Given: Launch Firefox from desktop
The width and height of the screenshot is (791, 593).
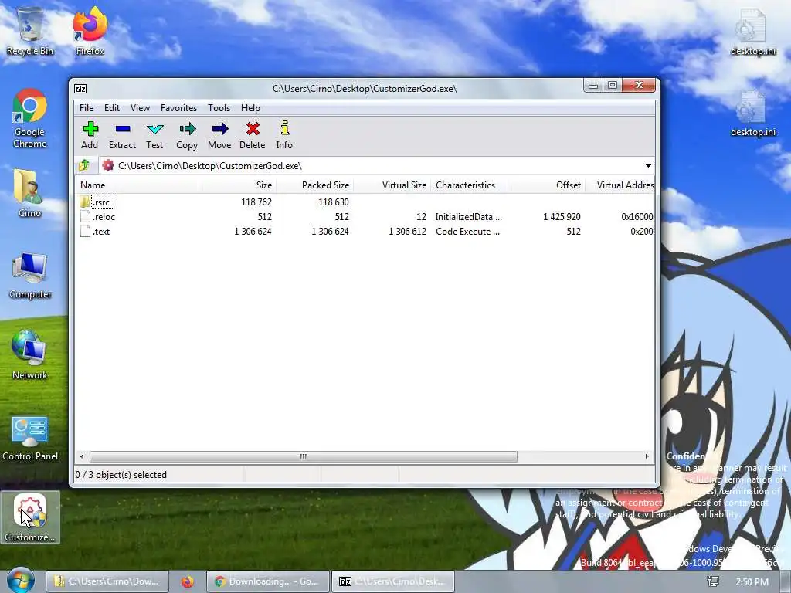Looking at the screenshot, I should [90, 30].
